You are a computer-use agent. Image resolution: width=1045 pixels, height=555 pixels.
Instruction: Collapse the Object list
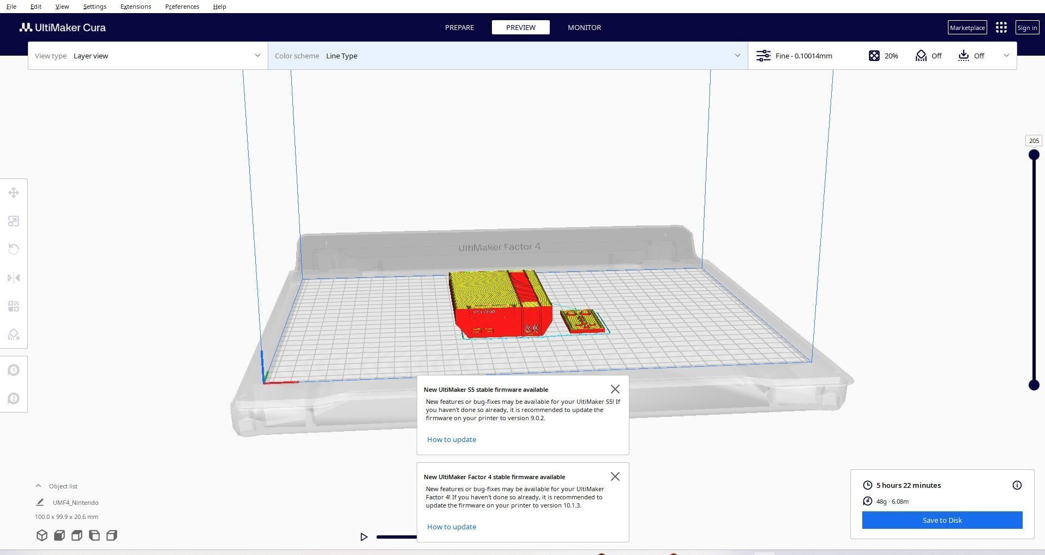(38, 486)
